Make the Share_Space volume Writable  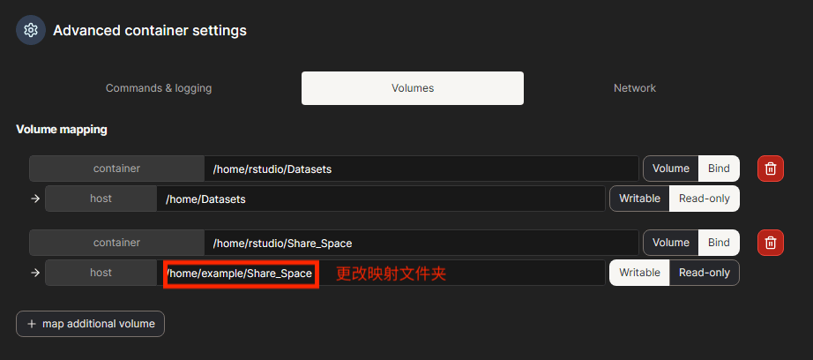coord(639,273)
